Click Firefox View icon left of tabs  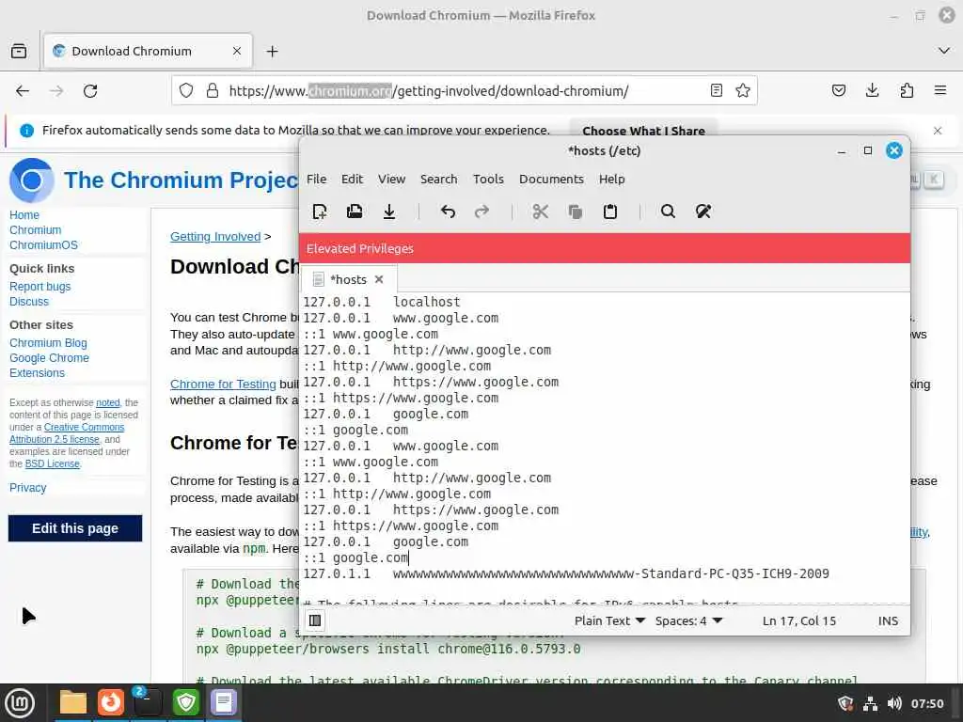[19, 51]
